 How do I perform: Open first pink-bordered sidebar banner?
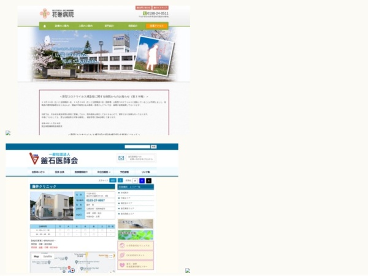pos(136,245)
